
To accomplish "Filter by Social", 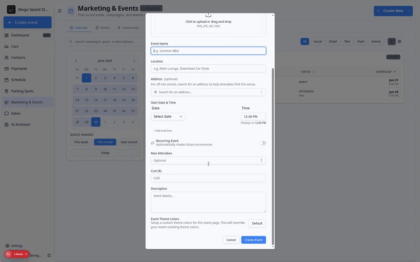I will point(318,42).
